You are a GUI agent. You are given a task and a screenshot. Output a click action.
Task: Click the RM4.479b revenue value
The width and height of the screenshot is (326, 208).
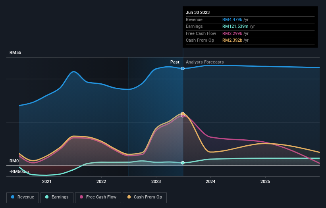tap(232, 19)
